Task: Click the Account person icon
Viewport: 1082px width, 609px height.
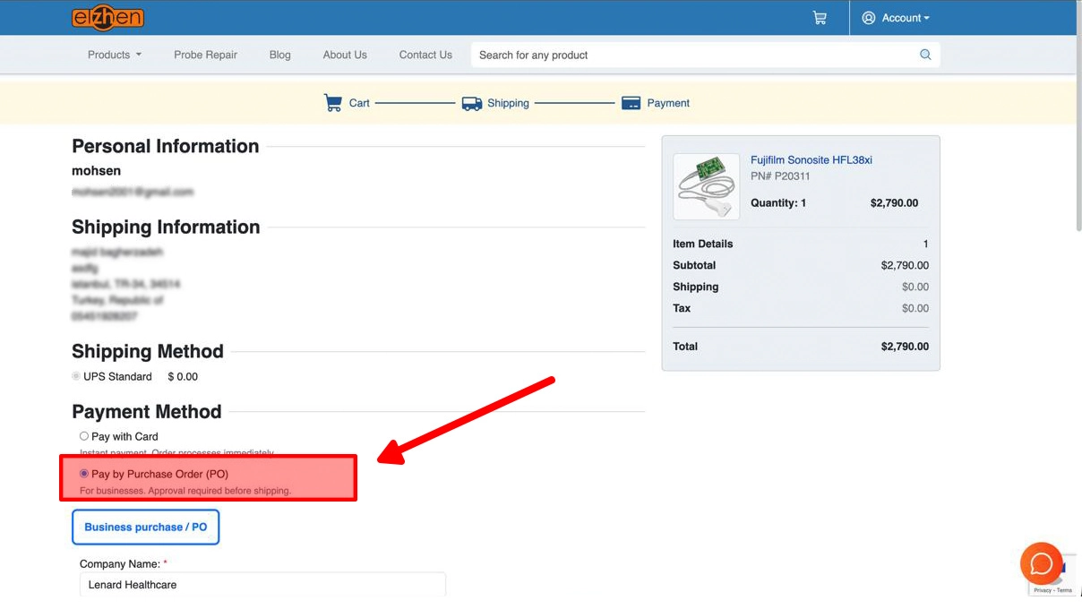Action: click(867, 17)
